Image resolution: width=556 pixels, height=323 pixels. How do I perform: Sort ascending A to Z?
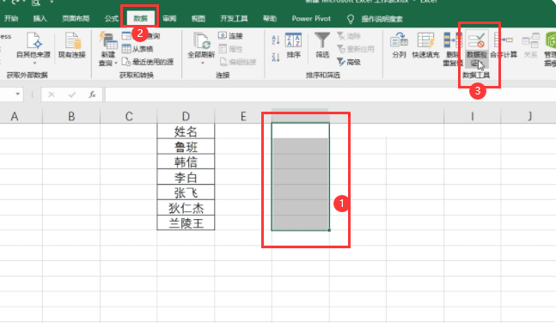(276, 40)
